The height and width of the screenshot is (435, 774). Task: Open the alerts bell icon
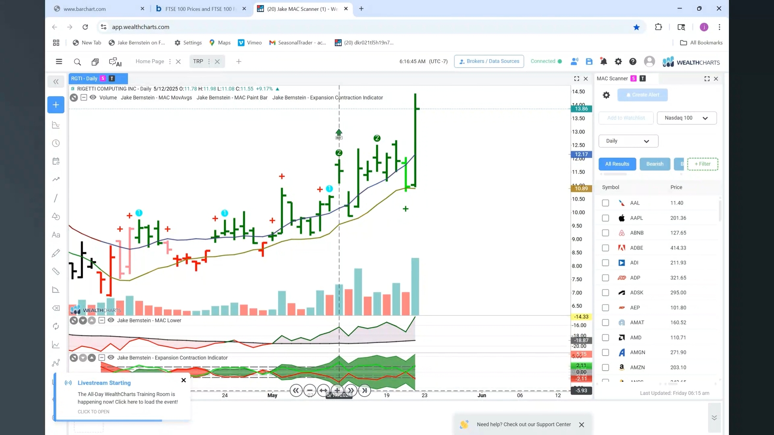[603, 62]
